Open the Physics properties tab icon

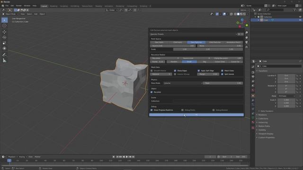[253, 109]
